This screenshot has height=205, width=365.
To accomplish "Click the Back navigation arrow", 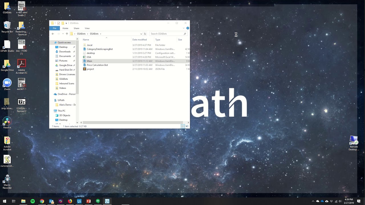I will pyautogui.click(x=53, y=34).
